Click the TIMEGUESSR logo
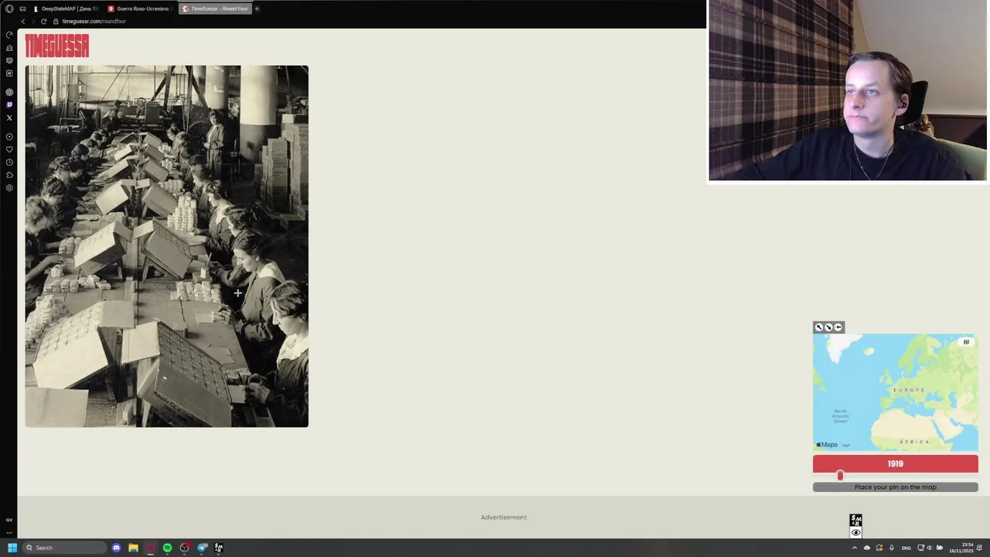Screen dimensions: 990x557 point(56,46)
